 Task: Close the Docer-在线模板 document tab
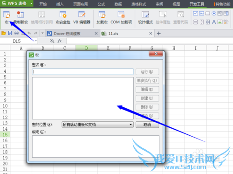[96, 34]
